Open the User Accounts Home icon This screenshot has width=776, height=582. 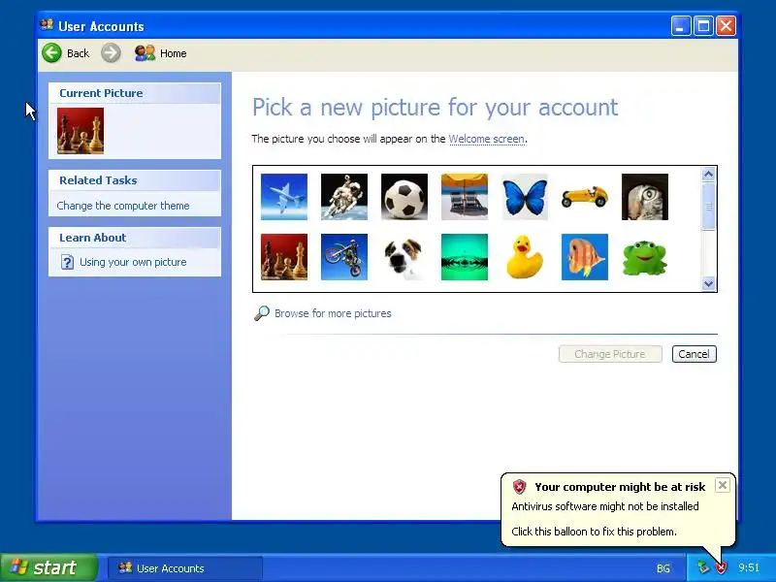(145, 53)
